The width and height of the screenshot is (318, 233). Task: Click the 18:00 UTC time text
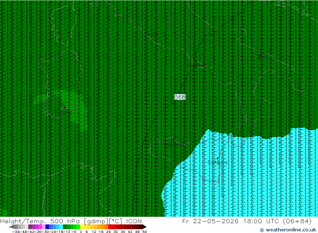coord(261,221)
